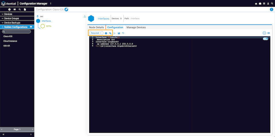Click the wrench icon in editor toolbar
The image size is (275, 137).
tap(110, 33)
